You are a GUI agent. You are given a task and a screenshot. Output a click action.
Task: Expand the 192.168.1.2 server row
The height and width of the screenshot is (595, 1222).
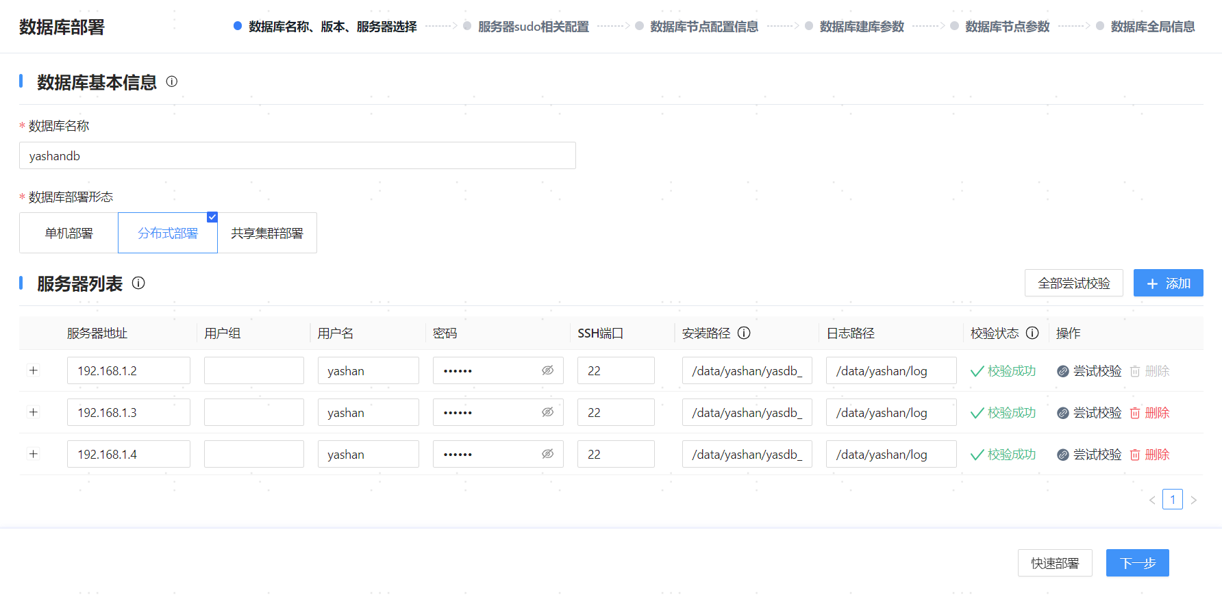pyautogui.click(x=33, y=370)
